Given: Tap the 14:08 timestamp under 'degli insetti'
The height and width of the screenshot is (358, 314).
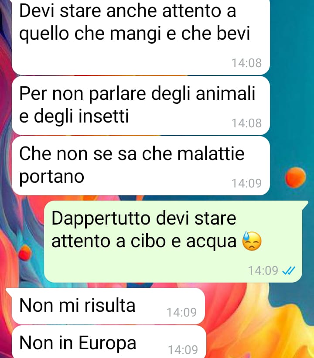Looking at the screenshot, I should click(x=247, y=123).
